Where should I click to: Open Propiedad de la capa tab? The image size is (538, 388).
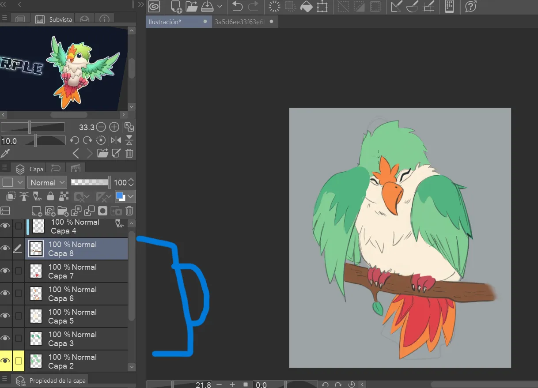(x=50, y=380)
